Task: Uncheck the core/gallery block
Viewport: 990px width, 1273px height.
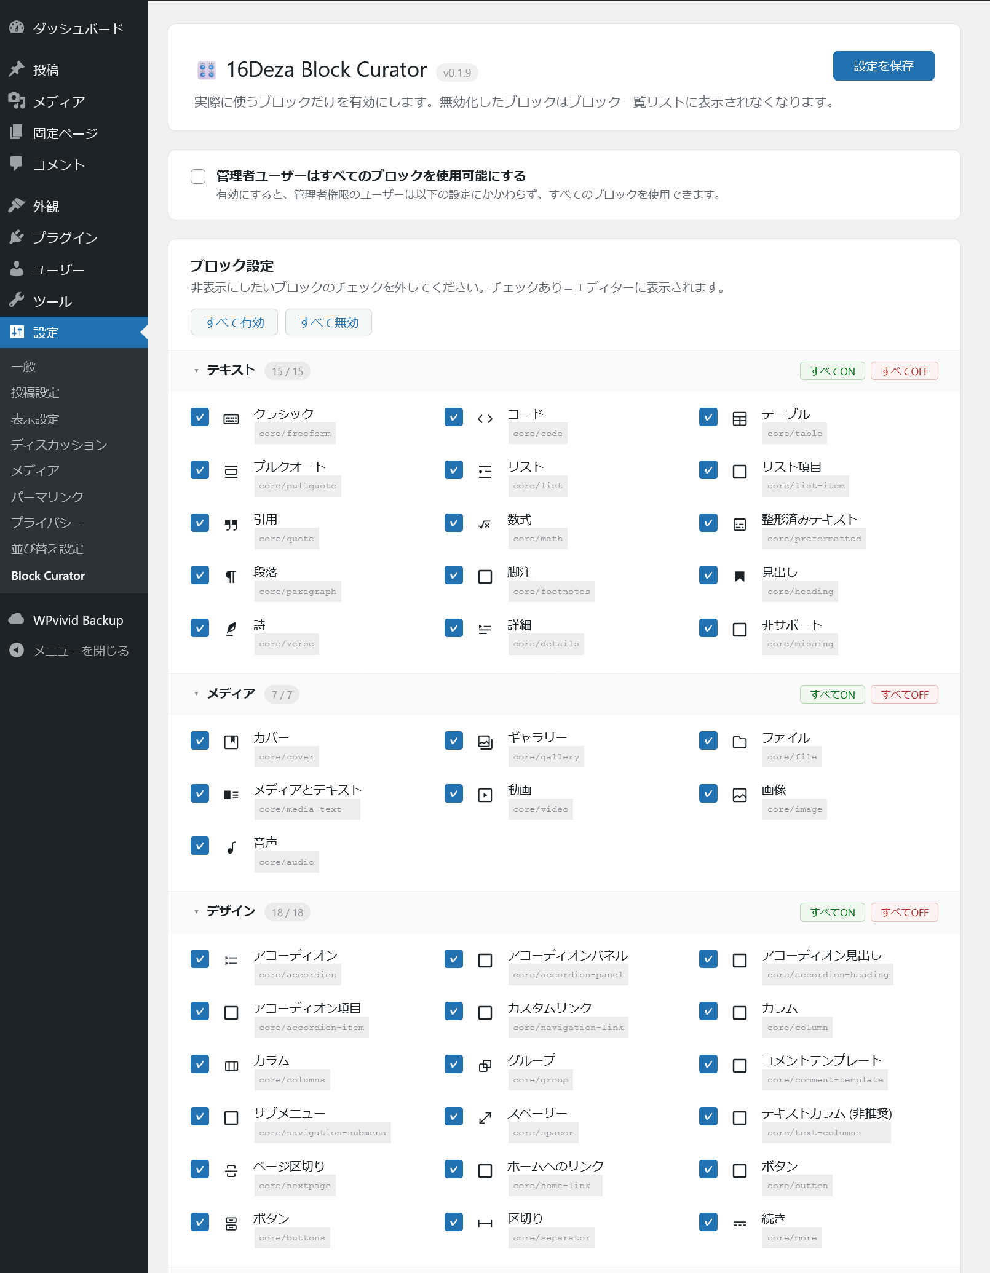Action: (x=454, y=740)
